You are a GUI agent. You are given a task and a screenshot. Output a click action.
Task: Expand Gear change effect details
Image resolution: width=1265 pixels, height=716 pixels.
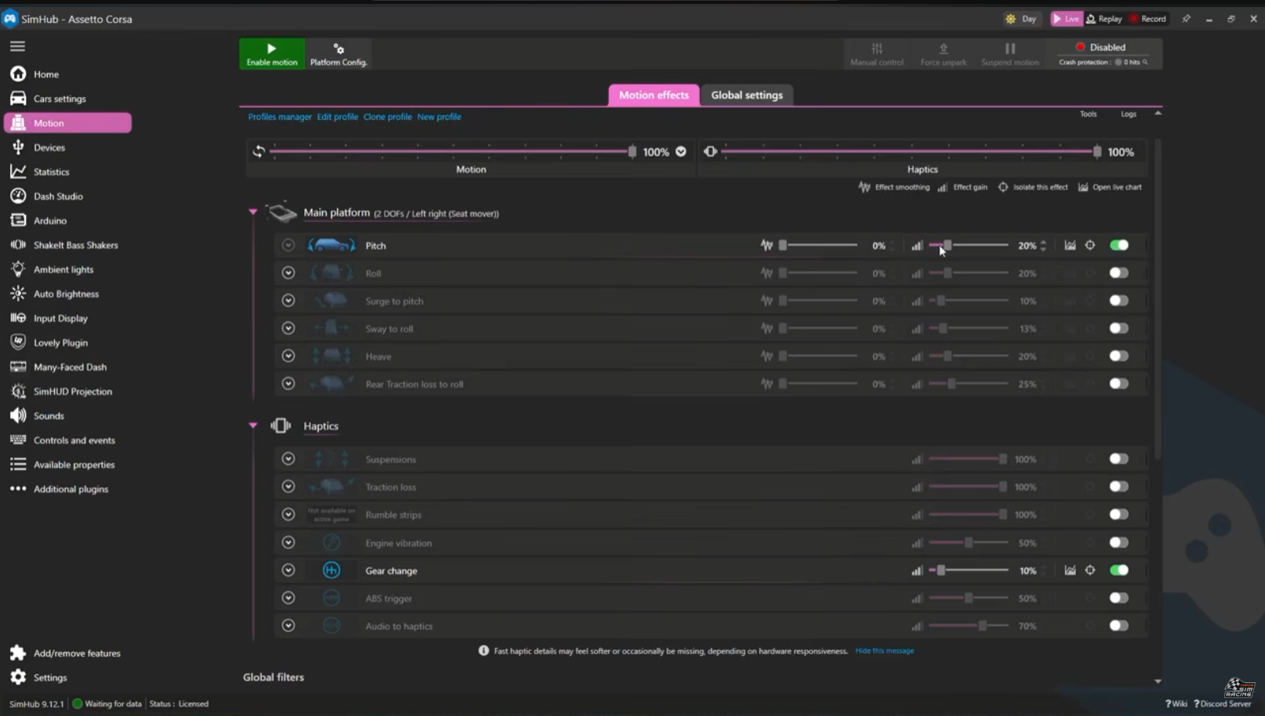tap(288, 570)
